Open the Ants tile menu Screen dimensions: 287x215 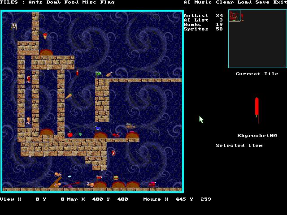(x=35, y=2)
